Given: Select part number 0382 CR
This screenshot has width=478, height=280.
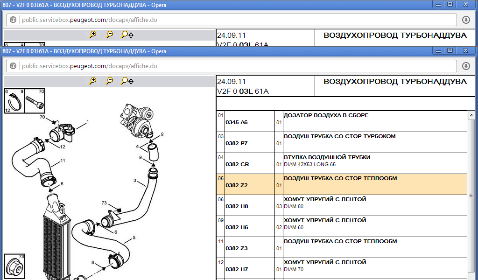Looking at the screenshot, I should 237,164.
